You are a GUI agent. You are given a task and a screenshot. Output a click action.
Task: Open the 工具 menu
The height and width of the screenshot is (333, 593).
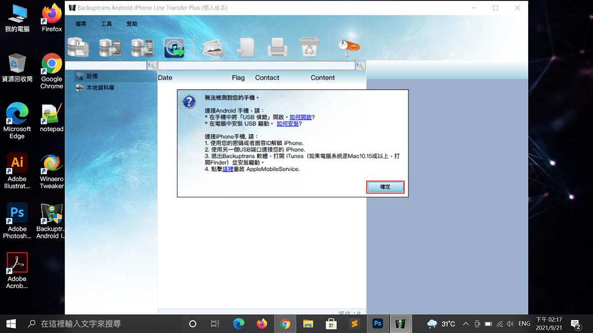click(x=106, y=24)
